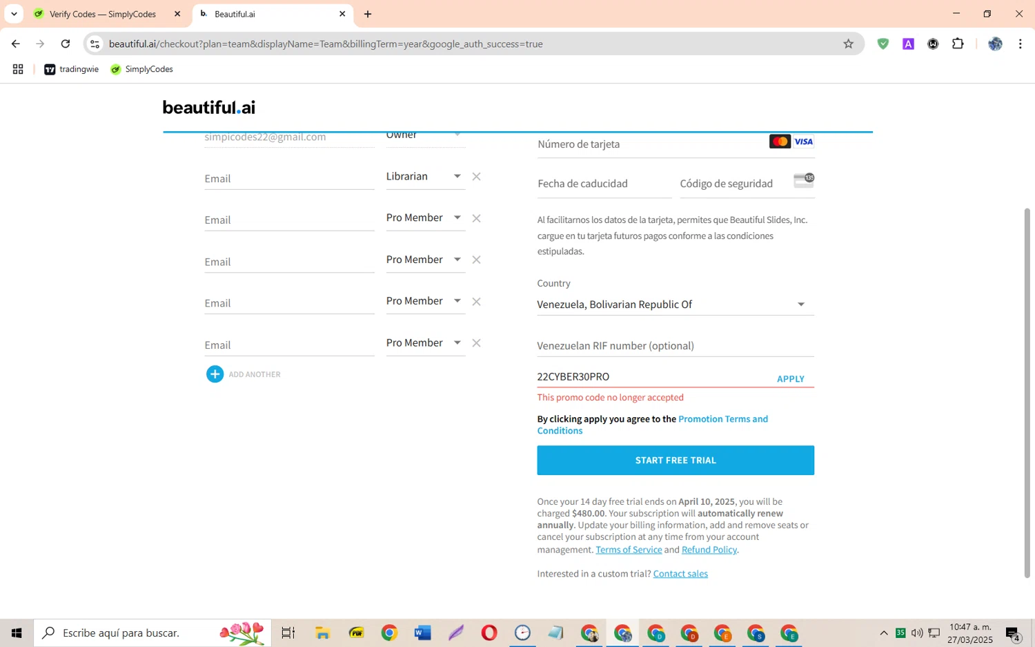Open the Terms of Service link

629,550
